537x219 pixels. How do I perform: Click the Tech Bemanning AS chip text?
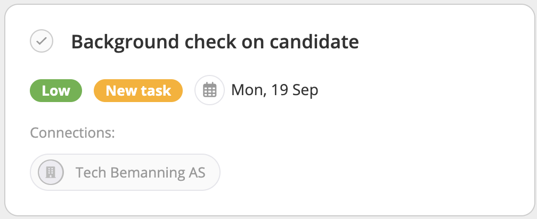click(x=140, y=172)
